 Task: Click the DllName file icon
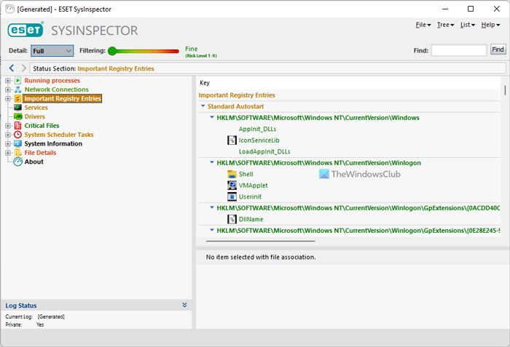point(232,219)
